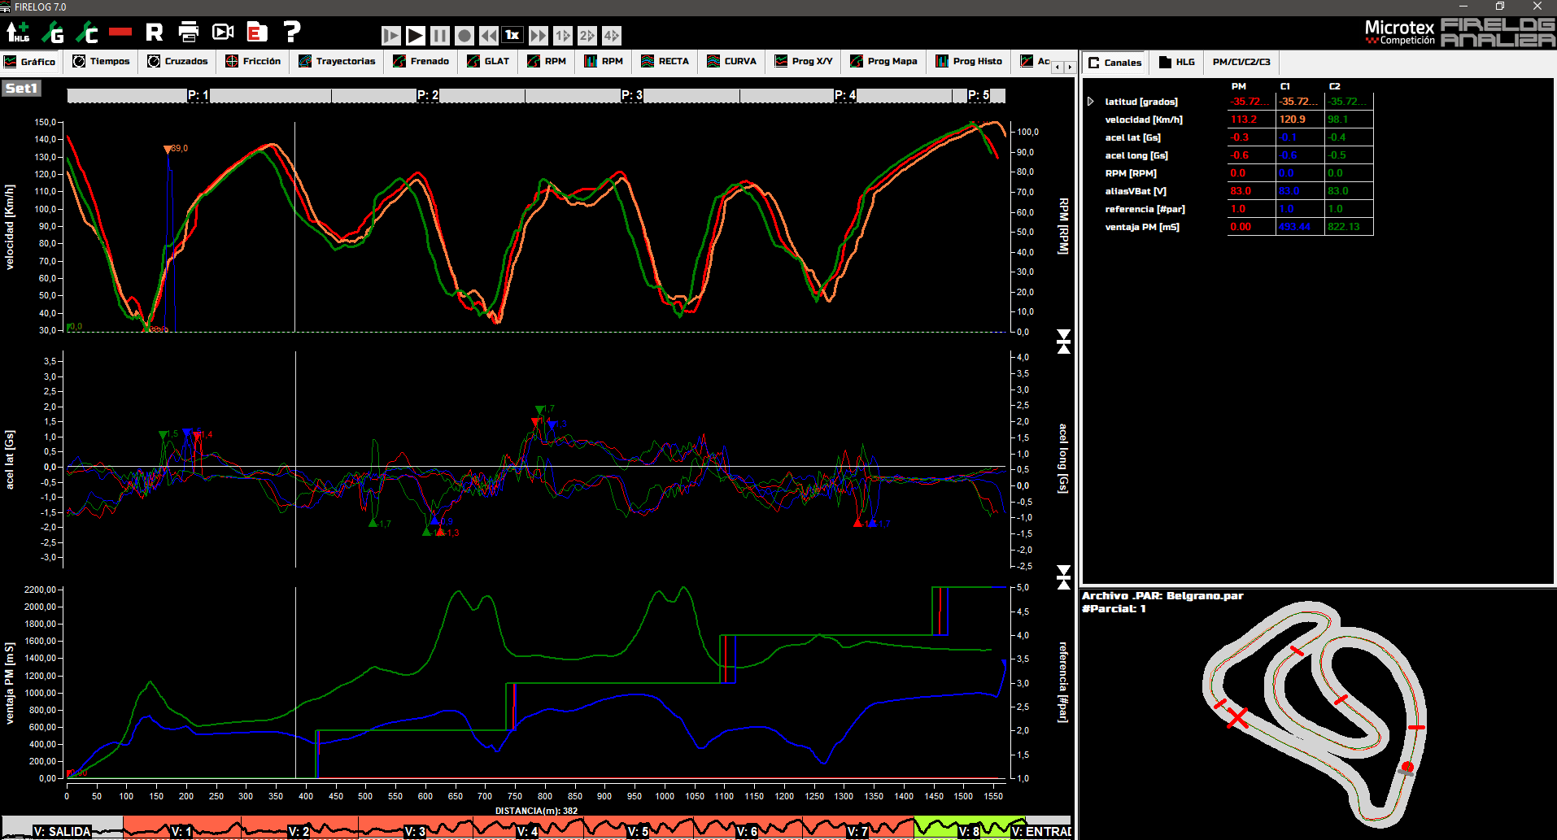Click the red bar toolbar icon
Image resolution: width=1557 pixels, height=840 pixels.
coord(120,33)
